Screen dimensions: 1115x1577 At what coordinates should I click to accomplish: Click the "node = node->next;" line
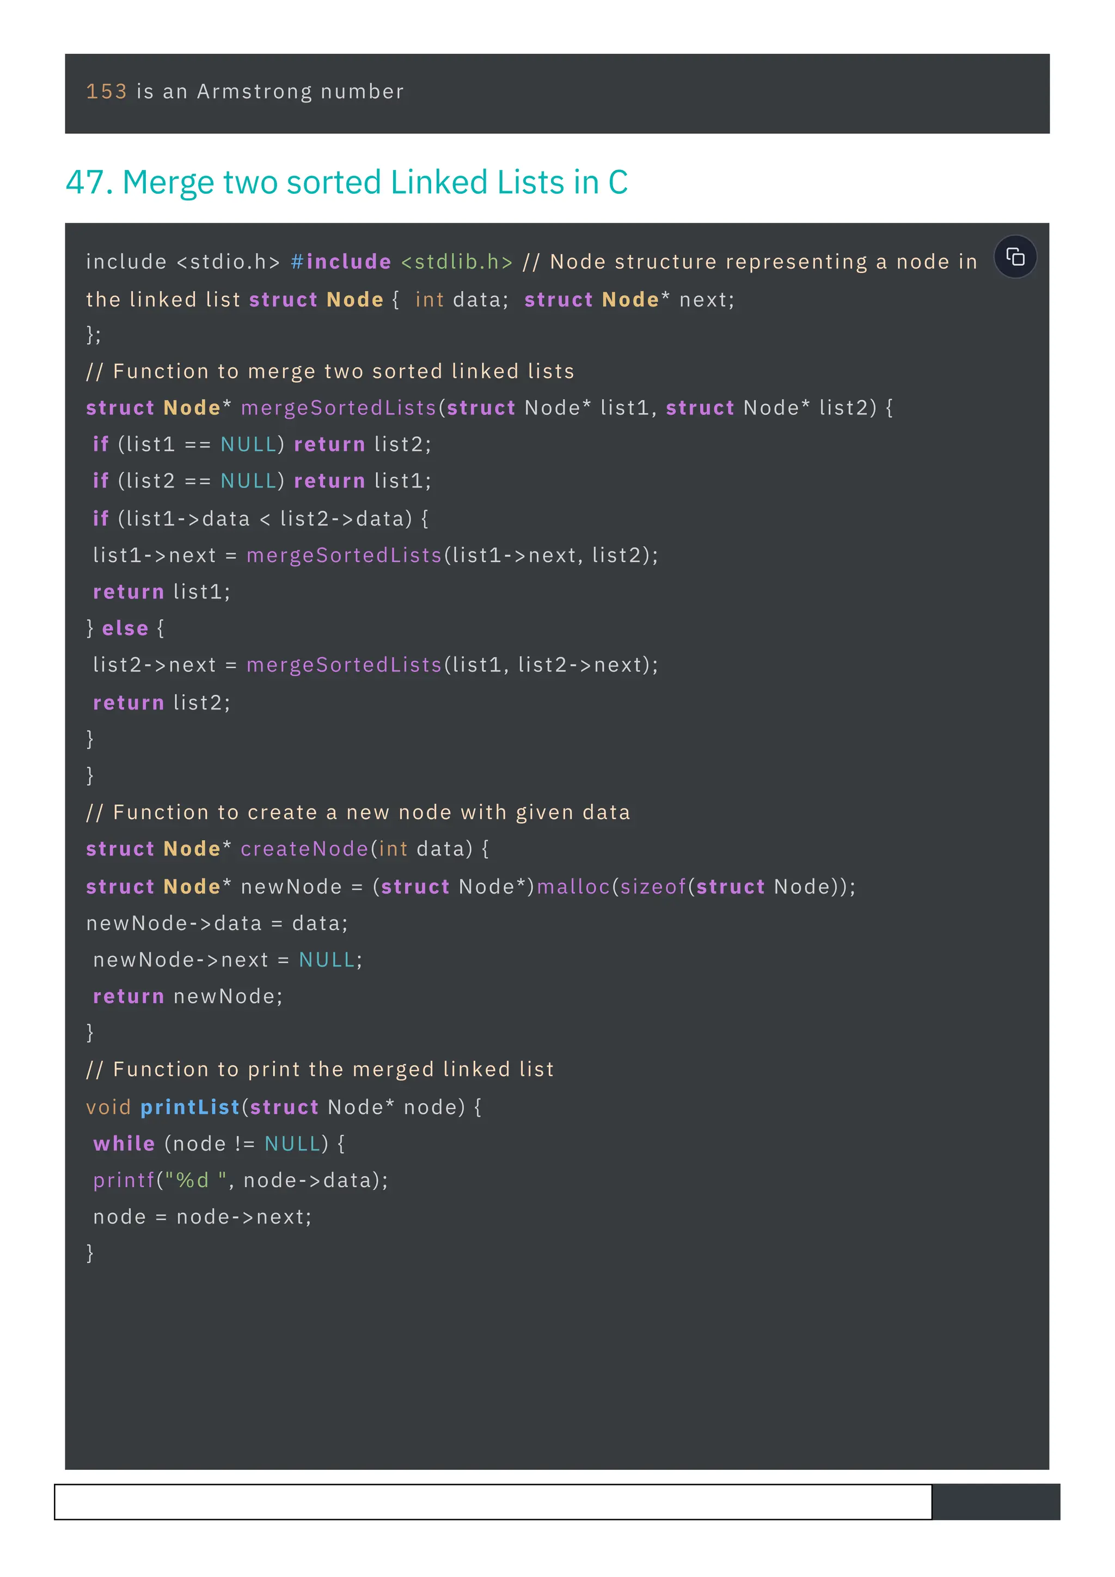coord(203,1217)
